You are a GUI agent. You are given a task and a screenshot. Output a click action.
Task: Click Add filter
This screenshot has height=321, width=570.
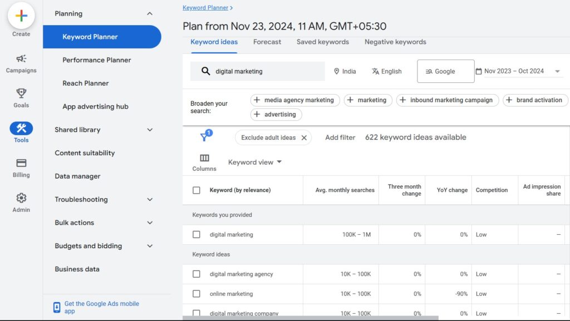point(340,137)
